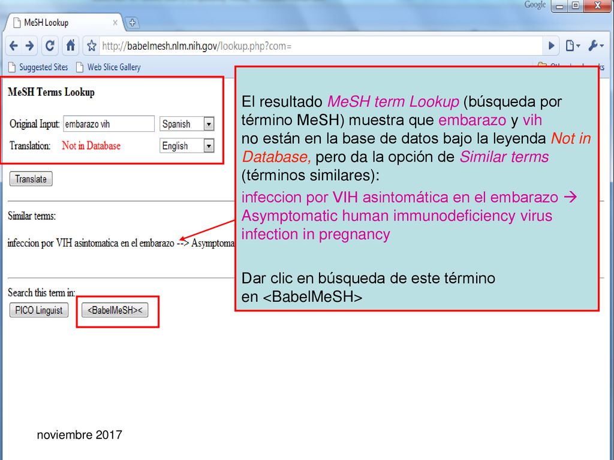Viewport: 614px width, 460px height.
Task: Go back with the browser back arrow
Action: 13,46
